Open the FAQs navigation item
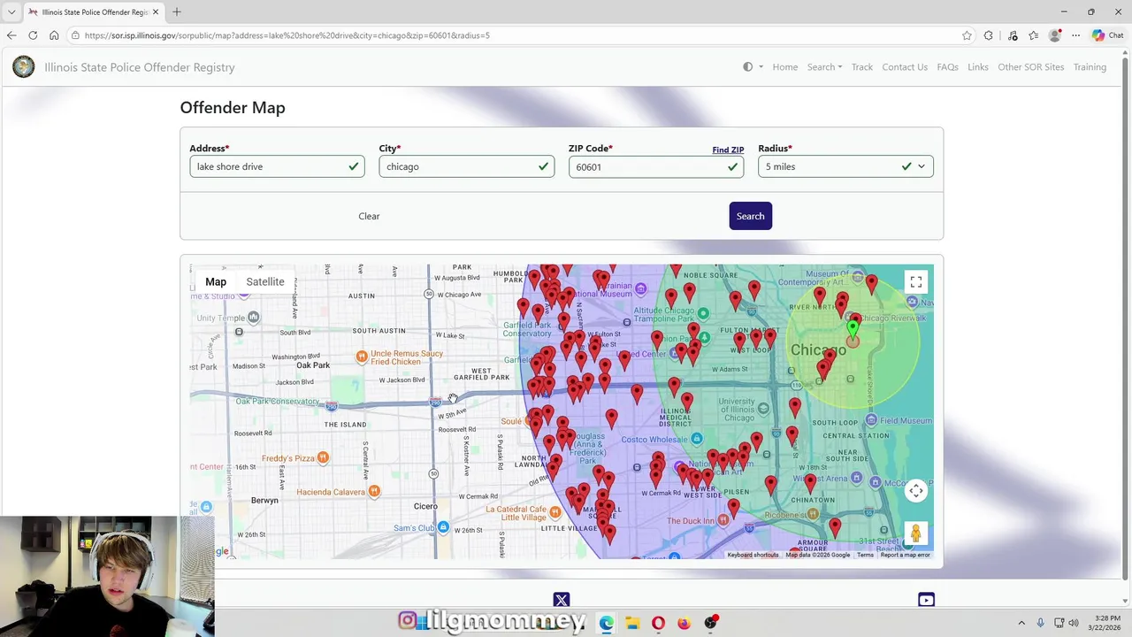1132x637 pixels. click(947, 67)
